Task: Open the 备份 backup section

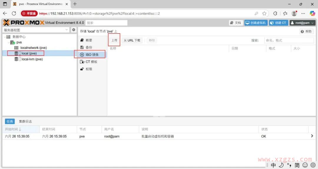Action: coord(89,47)
